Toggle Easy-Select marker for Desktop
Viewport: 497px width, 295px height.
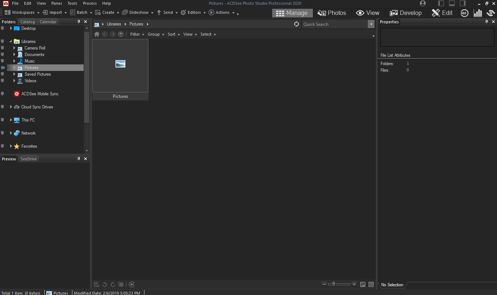(3, 28)
